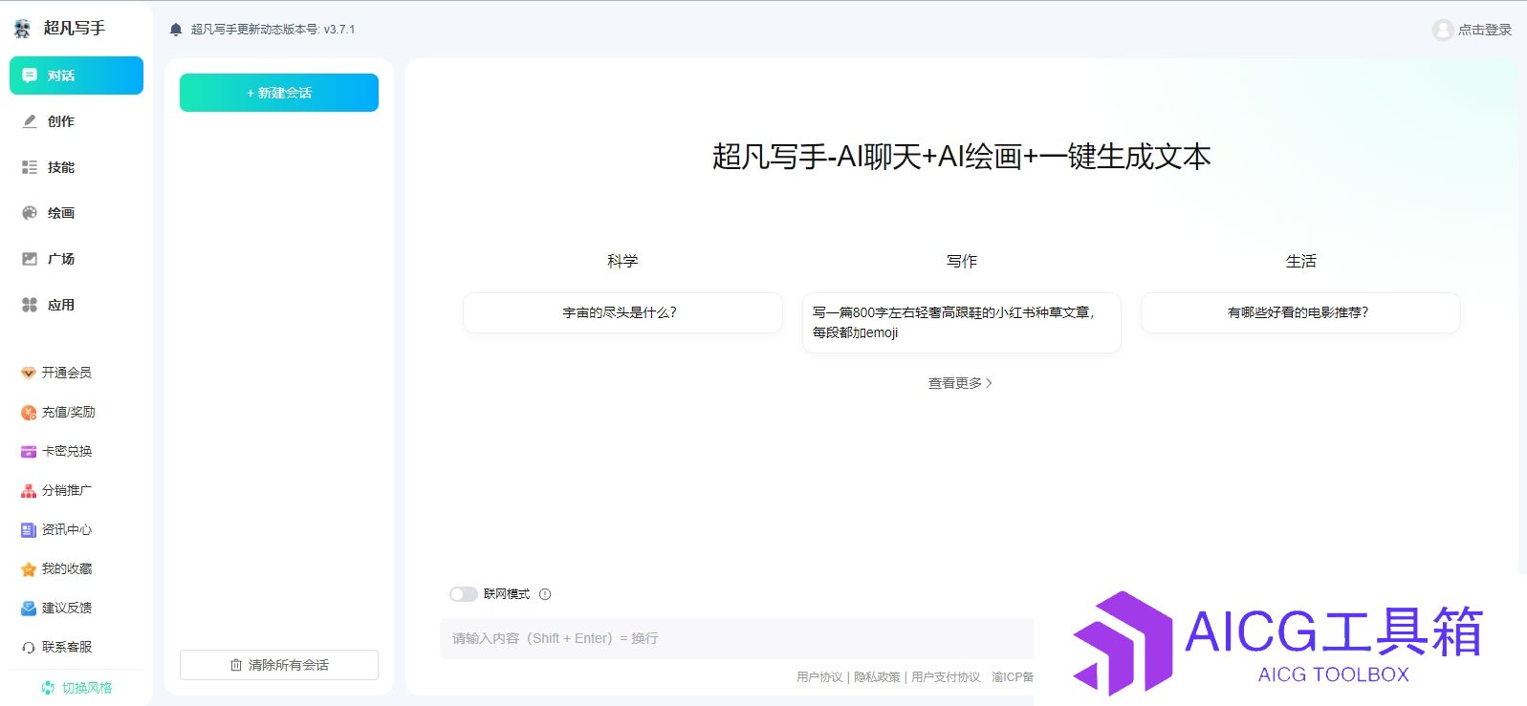Click the 应用 grid icon

coord(30,305)
